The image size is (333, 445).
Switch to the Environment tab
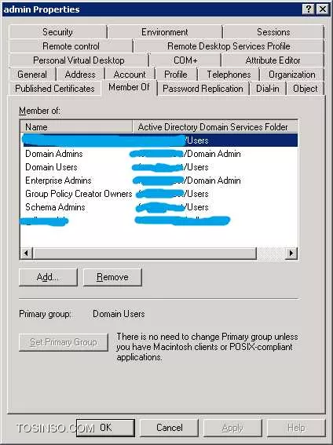[165, 31]
